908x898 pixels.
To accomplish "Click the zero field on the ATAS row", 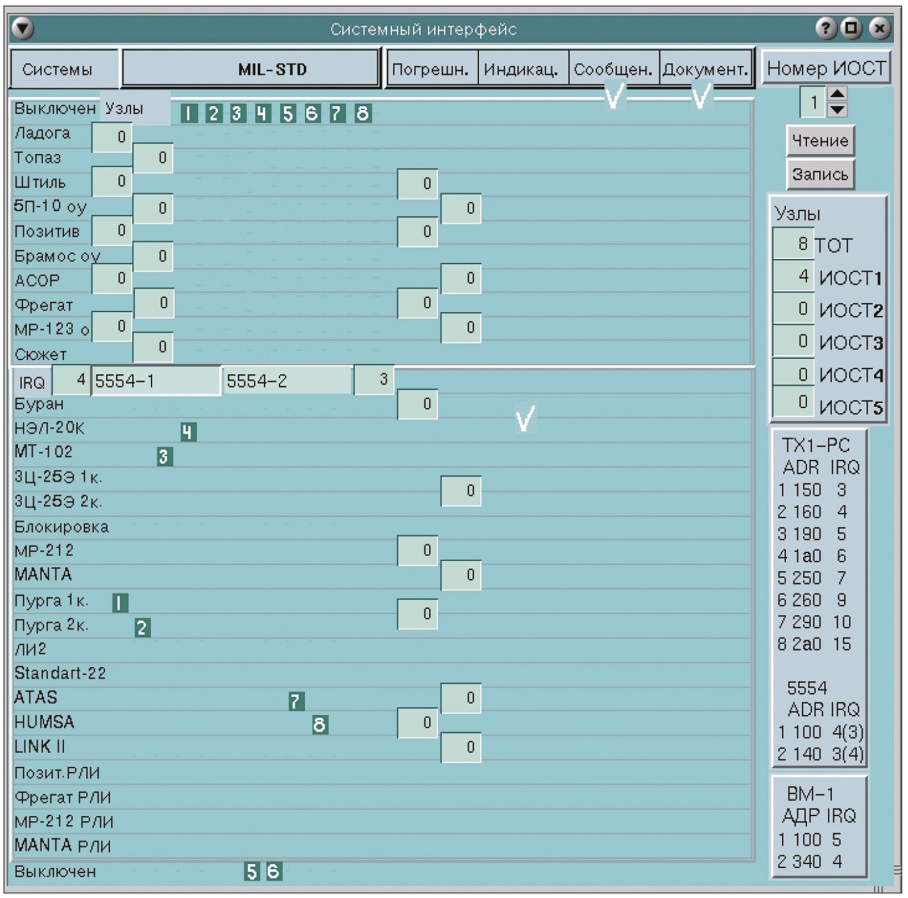I will (x=461, y=698).
